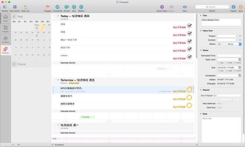Launch Quick Open
This screenshot has height=147, width=245.
pos(162,7)
